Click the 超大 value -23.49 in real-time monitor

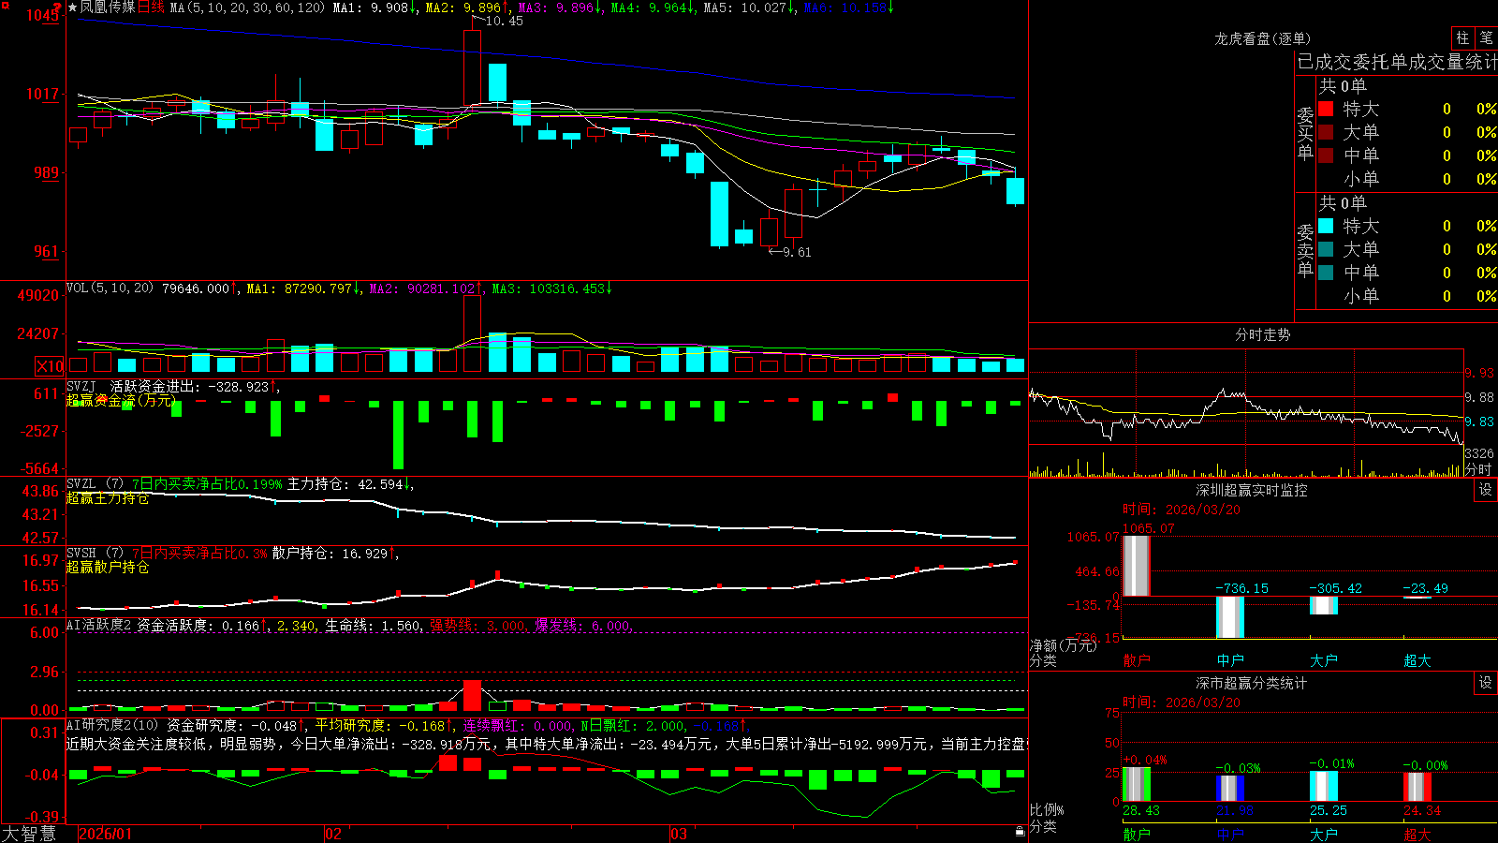coord(1425,588)
